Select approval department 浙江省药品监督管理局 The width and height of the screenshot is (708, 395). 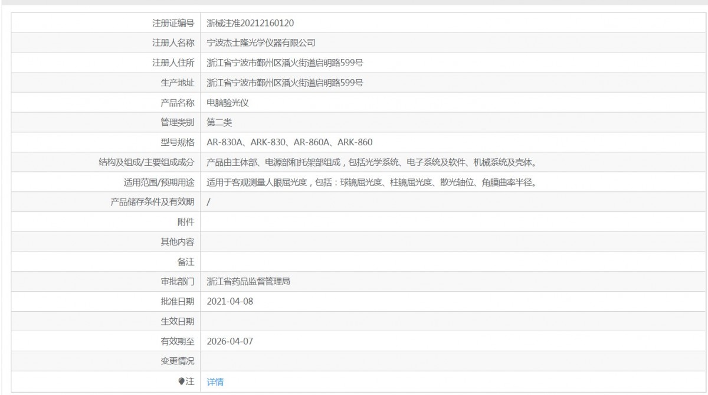point(248,282)
